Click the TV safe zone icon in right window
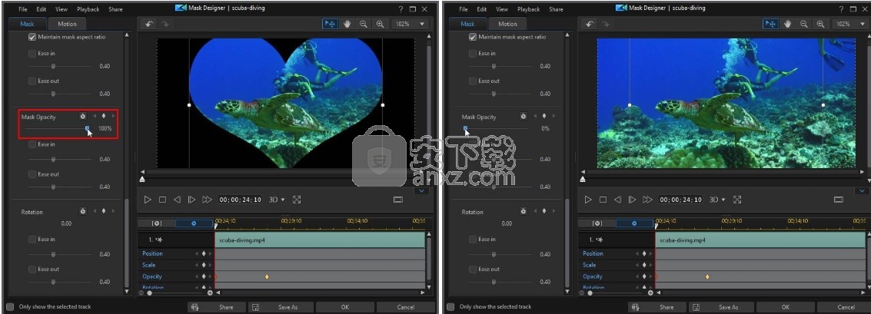The height and width of the screenshot is (314, 871). click(839, 200)
